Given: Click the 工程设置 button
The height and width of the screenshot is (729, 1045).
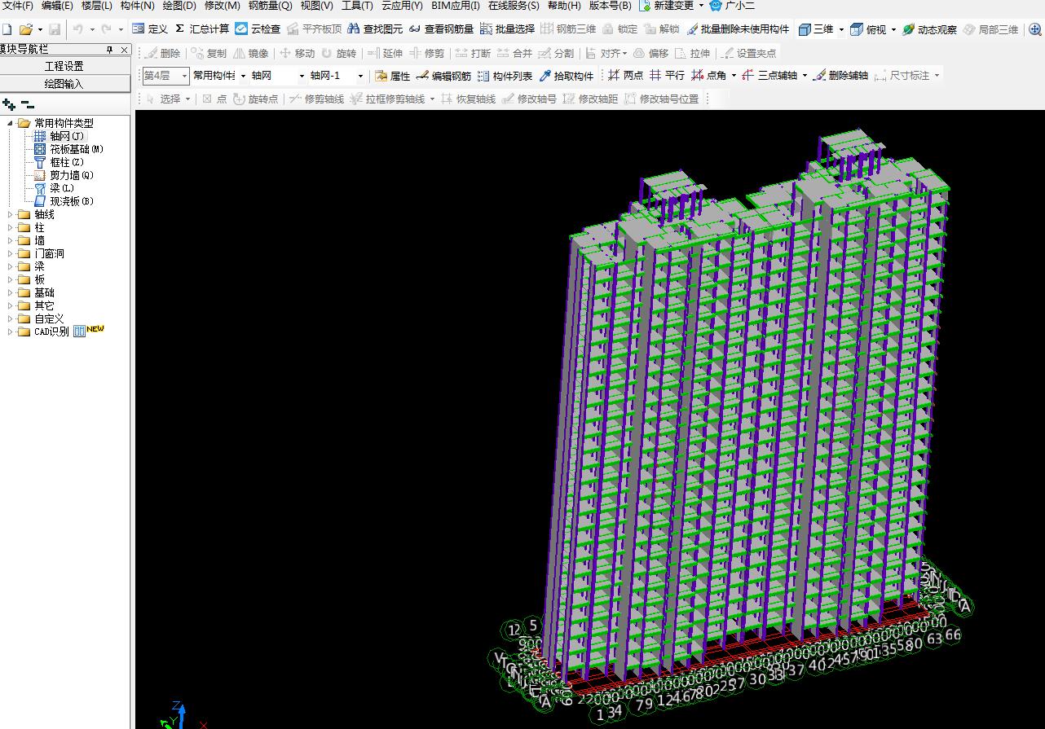Looking at the screenshot, I should click(x=64, y=66).
